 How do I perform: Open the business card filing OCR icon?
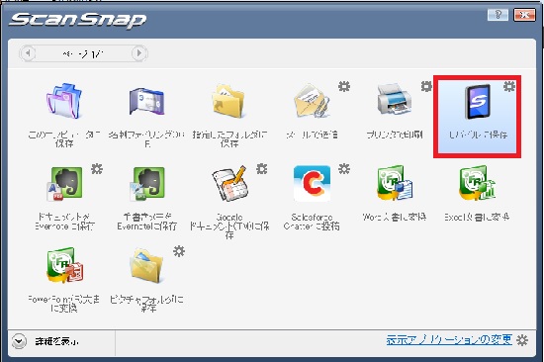[146, 102]
